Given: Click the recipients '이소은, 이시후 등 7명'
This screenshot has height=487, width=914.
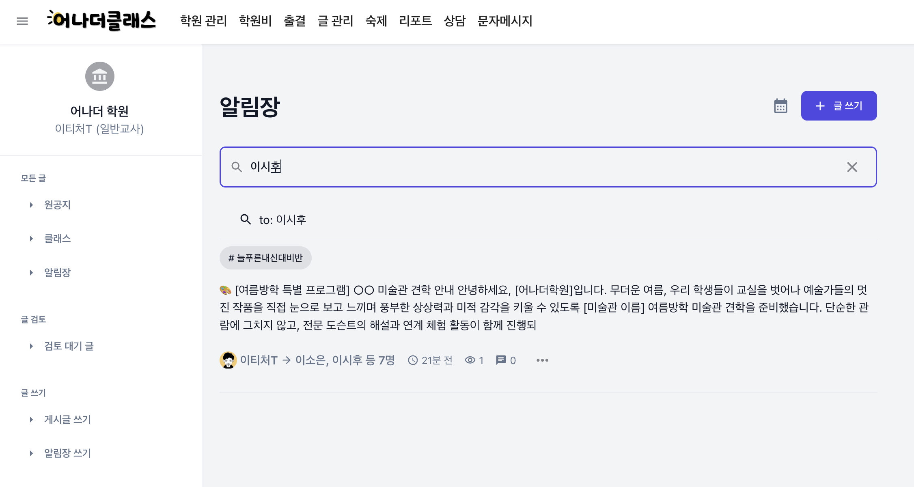Looking at the screenshot, I should click(x=345, y=360).
